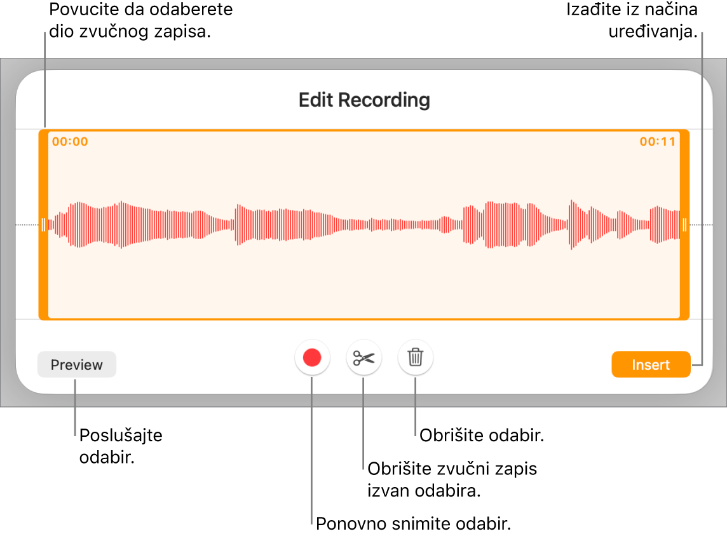Click the left orange selection handle
Screen dimensions: 727x536
43,224
